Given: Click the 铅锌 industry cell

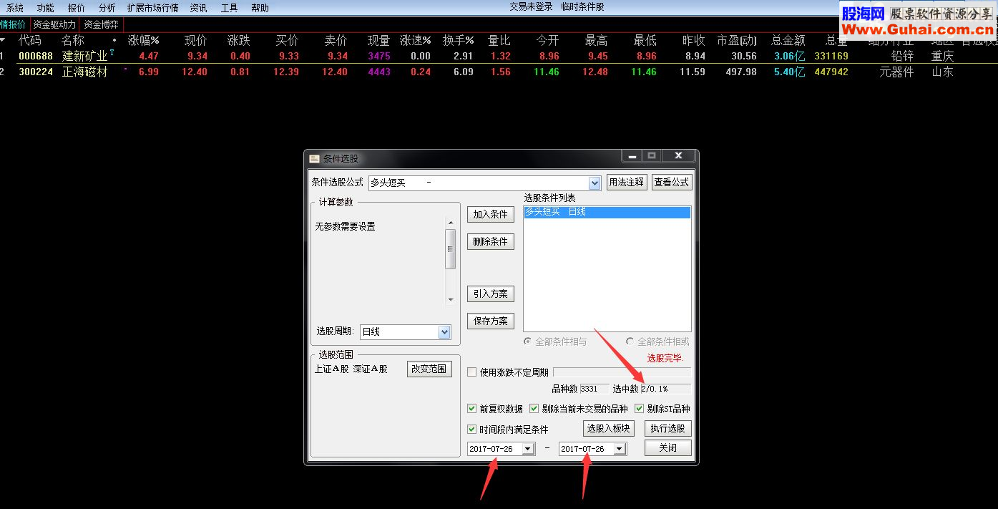Looking at the screenshot, I should 902,56.
